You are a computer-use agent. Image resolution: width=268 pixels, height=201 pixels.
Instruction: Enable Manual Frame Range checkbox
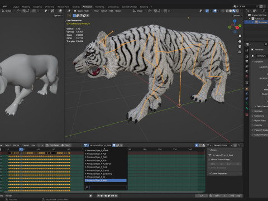coord(209,160)
